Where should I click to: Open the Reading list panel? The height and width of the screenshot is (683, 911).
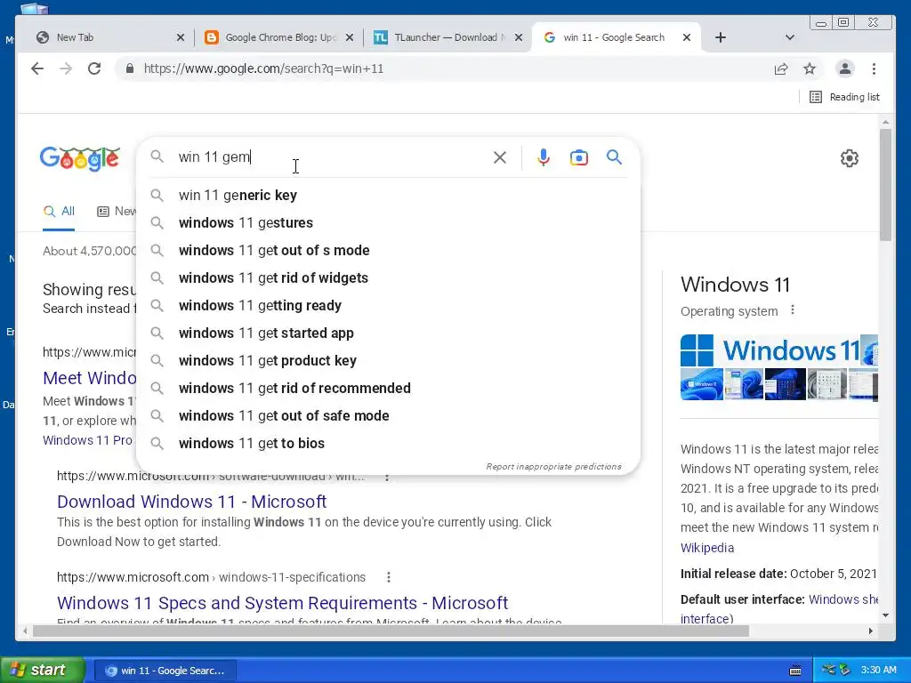point(845,97)
